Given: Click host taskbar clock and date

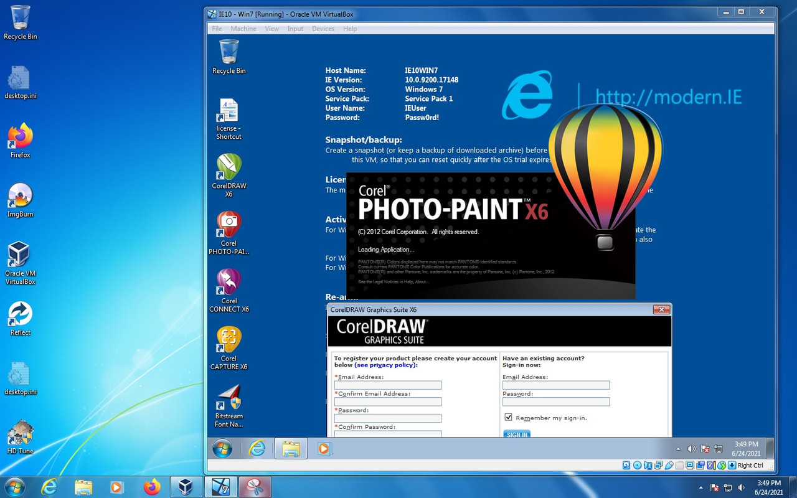Looking at the screenshot, I should tap(768, 487).
